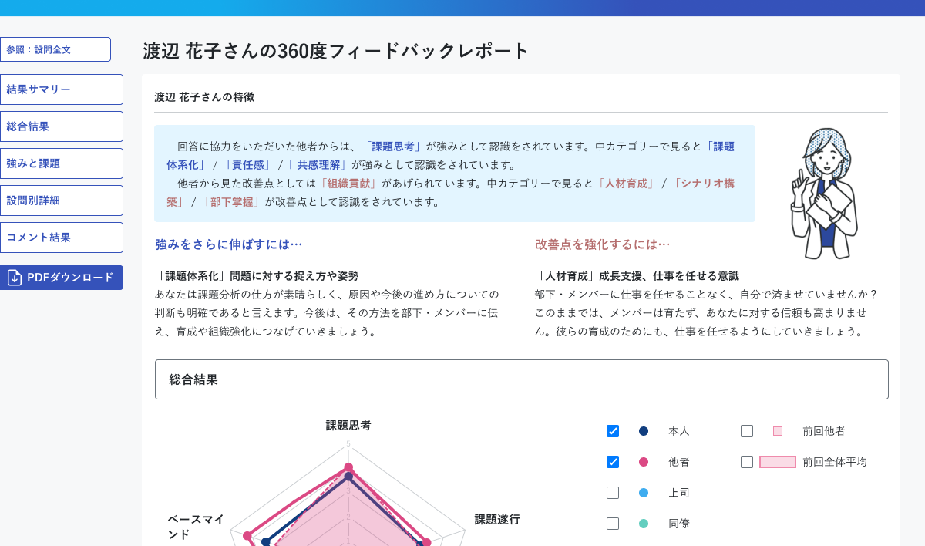This screenshot has width=925, height=546.
Task: Click the 強みをさらに伸ばすには… heading
Action: (229, 244)
